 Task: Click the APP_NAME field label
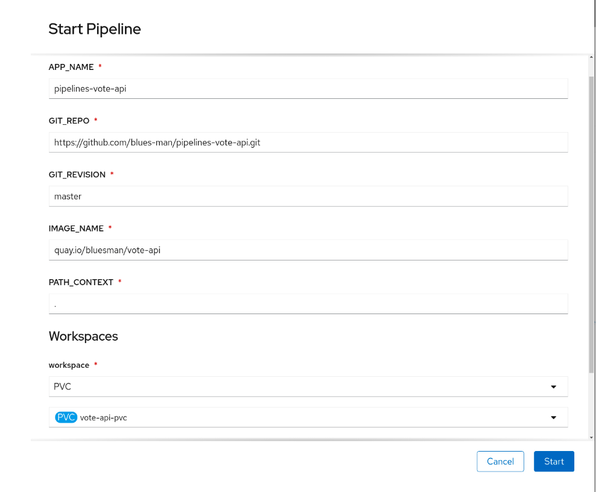pos(72,67)
